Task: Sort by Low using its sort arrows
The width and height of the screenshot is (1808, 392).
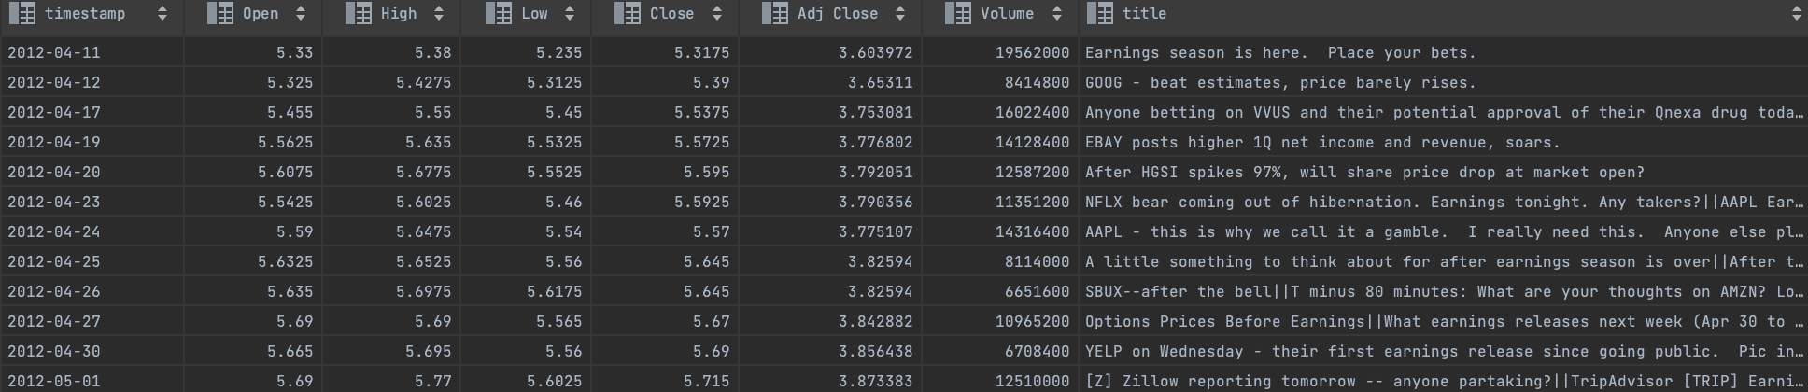Action: [570, 14]
